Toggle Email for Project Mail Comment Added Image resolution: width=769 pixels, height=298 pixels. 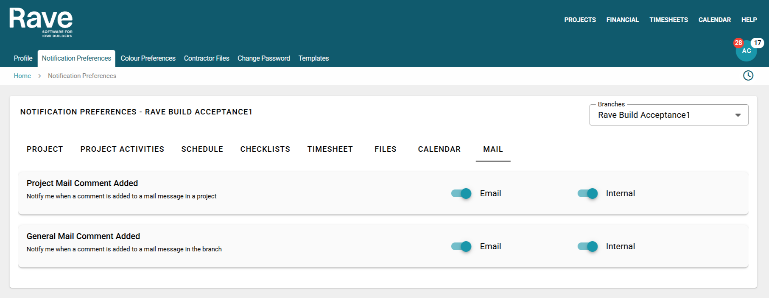(461, 193)
